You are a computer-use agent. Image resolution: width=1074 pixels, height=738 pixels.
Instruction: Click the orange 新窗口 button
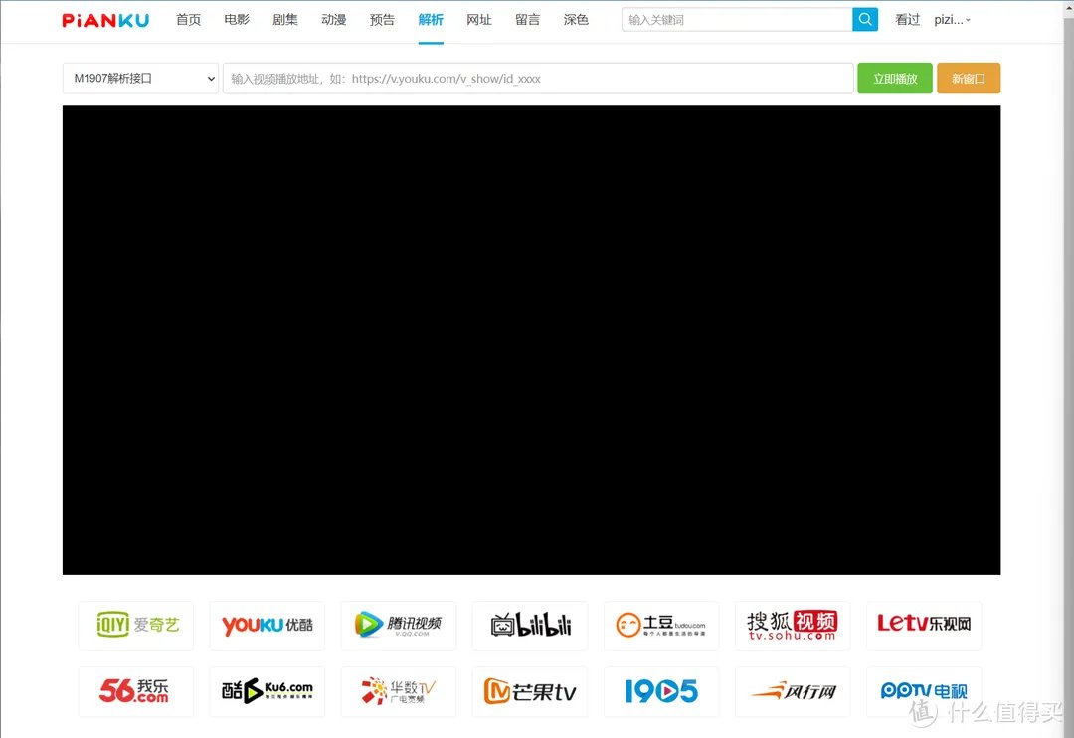tap(968, 79)
